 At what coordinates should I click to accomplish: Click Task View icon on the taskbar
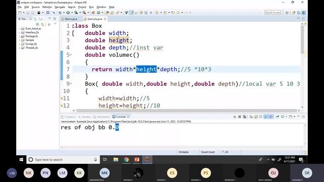(x=105, y=160)
